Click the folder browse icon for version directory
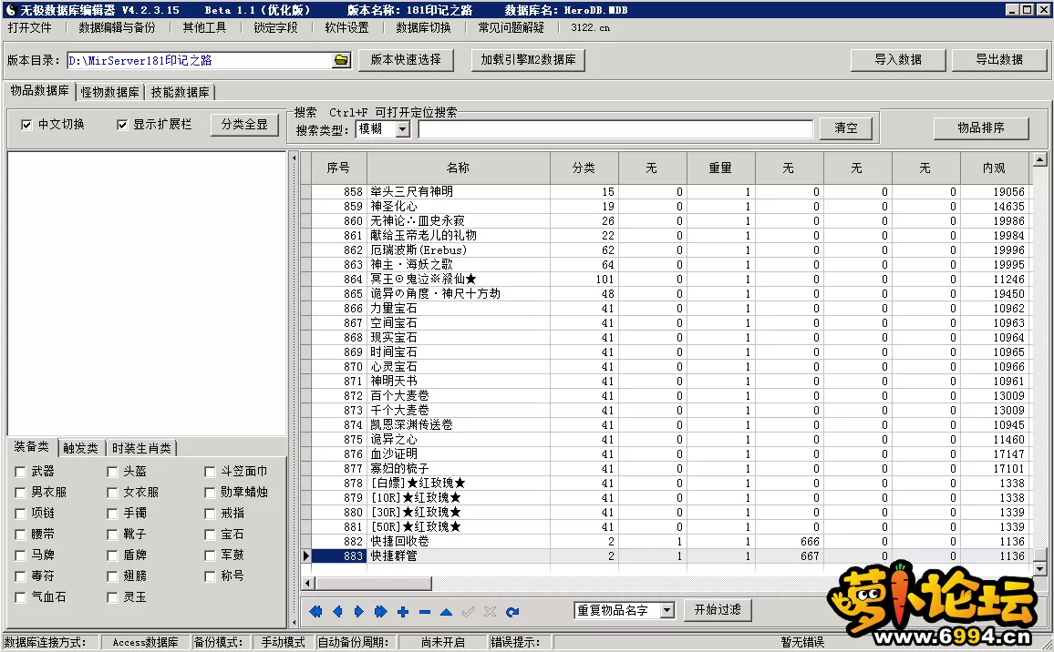The width and height of the screenshot is (1054, 652). (341, 60)
